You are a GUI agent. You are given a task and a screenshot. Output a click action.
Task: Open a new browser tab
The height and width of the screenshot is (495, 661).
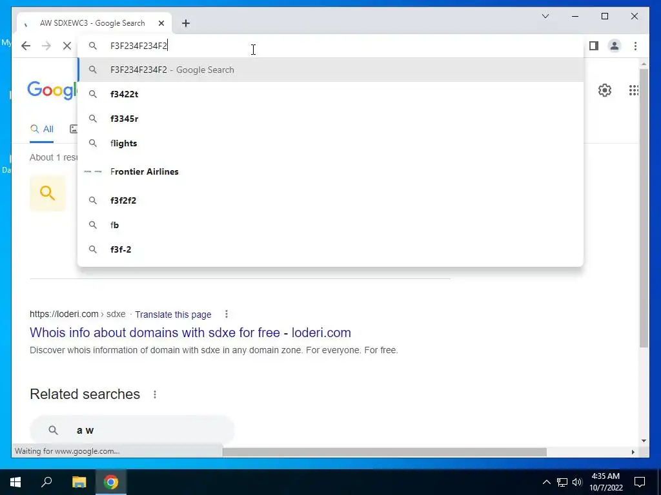point(186,23)
